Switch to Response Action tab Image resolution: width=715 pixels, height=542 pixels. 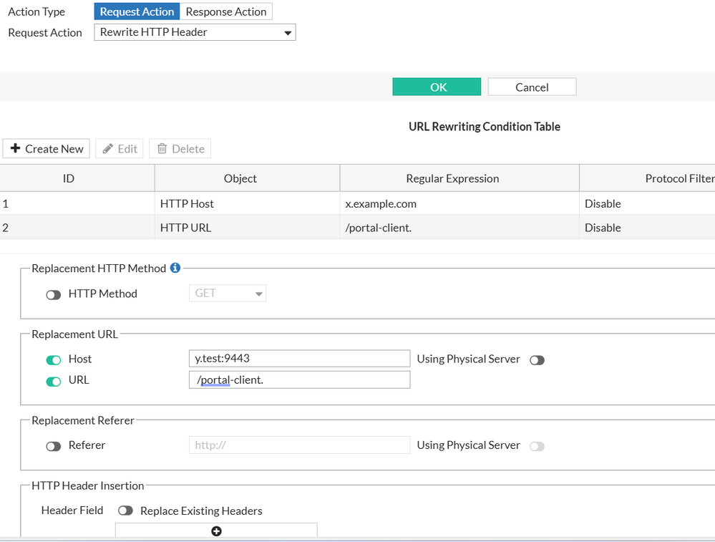click(226, 11)
